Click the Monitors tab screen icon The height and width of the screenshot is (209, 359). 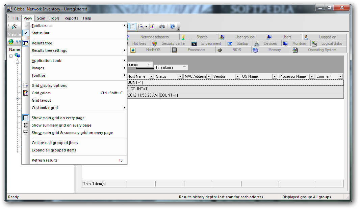point(285,43)
